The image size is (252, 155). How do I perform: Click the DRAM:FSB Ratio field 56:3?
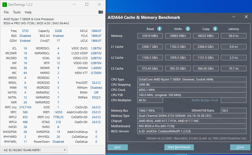point(234,111)
